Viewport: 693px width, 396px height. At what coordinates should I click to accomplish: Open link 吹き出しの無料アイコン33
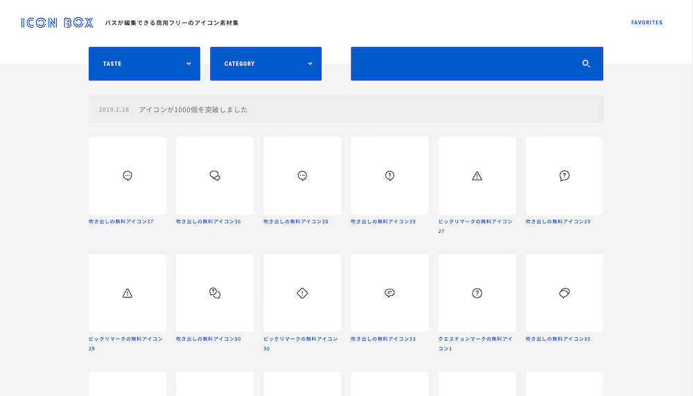(x=384, y=339)
